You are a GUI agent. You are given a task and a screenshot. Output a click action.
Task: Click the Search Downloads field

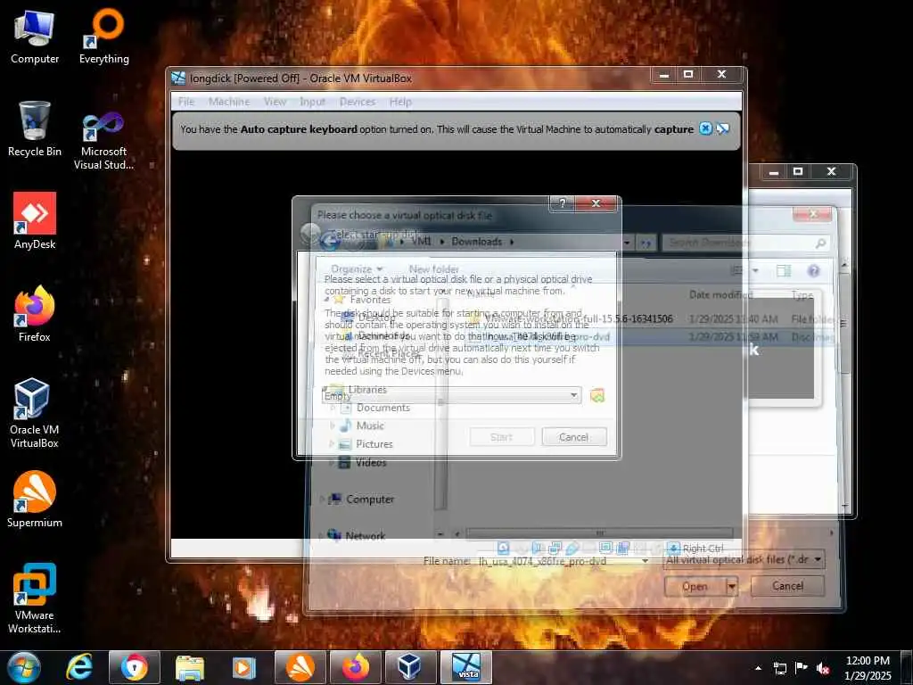(745, 243)
